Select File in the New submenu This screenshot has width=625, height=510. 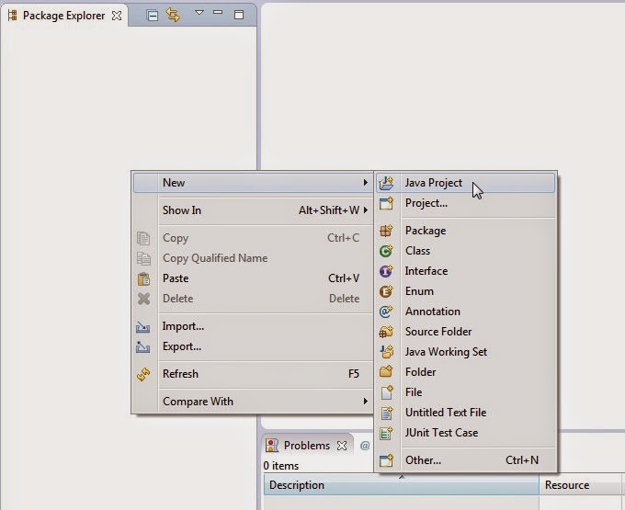(466, 392)
